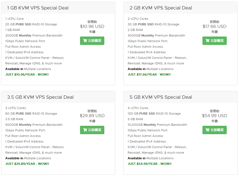Select the 5 GB KVM VPS Special Deal heading
This screenshot has height=176, width=239.
coord(161,97)
